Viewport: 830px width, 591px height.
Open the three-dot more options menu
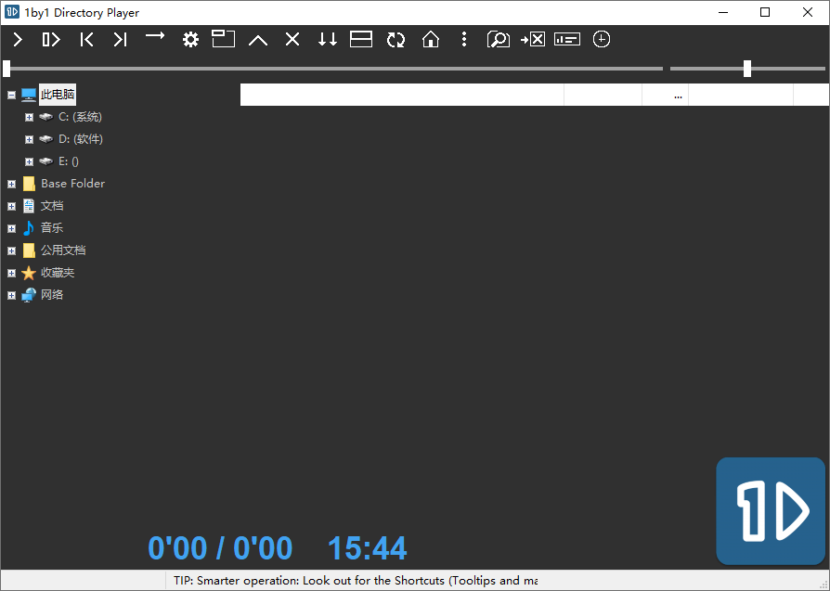coord(464,39)
